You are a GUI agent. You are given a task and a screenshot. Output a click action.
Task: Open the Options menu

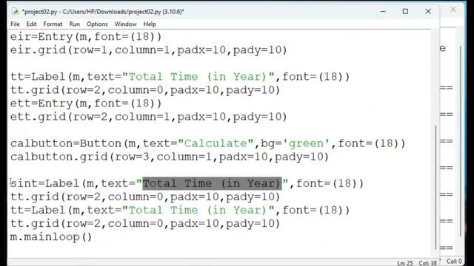[x=97, y=24]
